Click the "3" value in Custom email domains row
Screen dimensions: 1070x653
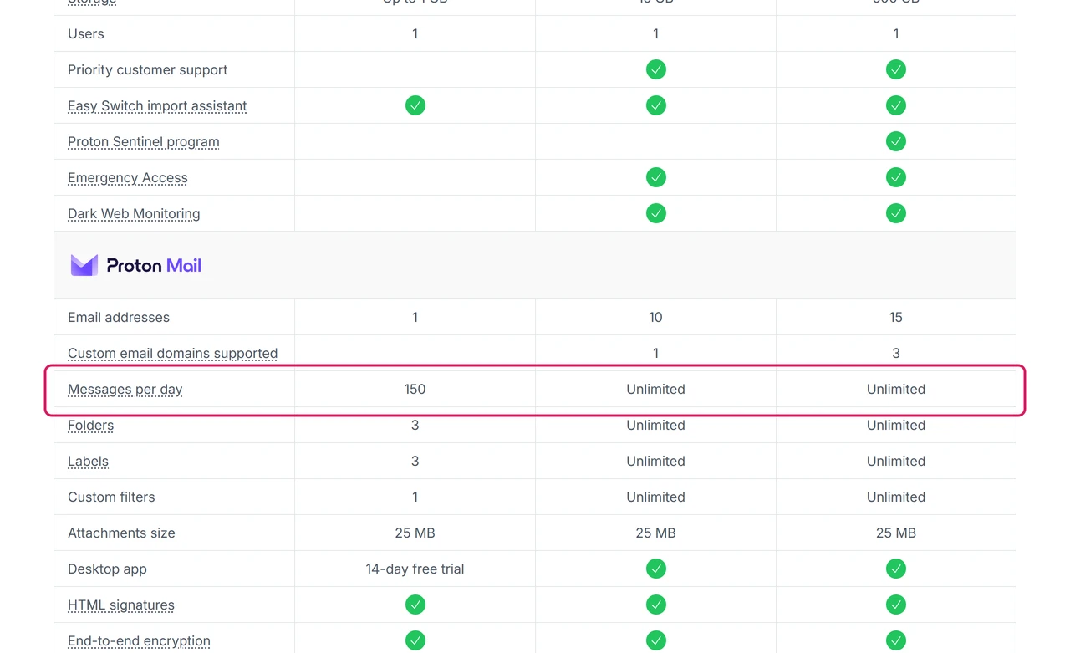click(896, 353)
